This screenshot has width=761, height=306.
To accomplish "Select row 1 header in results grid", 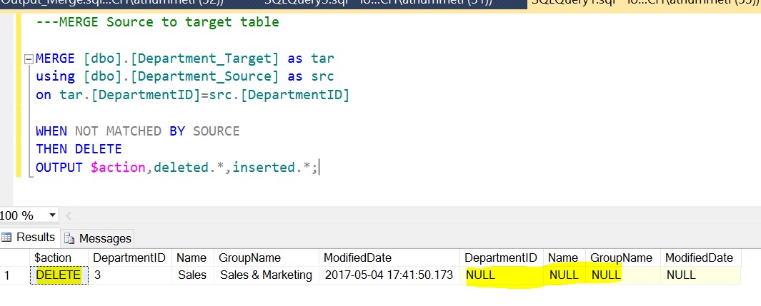I will click(x=15, y=275).
